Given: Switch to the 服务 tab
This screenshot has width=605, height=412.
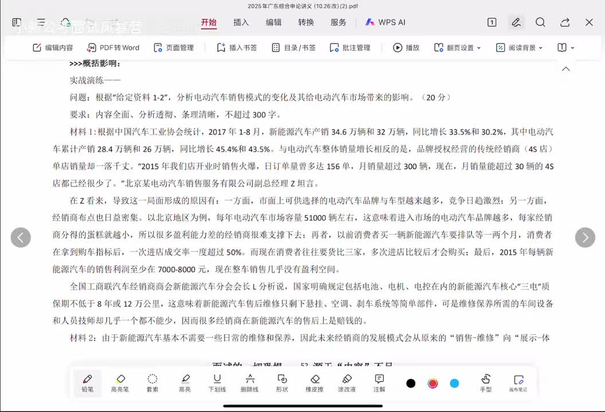Looking at the screenshot, I should (x=339, y=22).
